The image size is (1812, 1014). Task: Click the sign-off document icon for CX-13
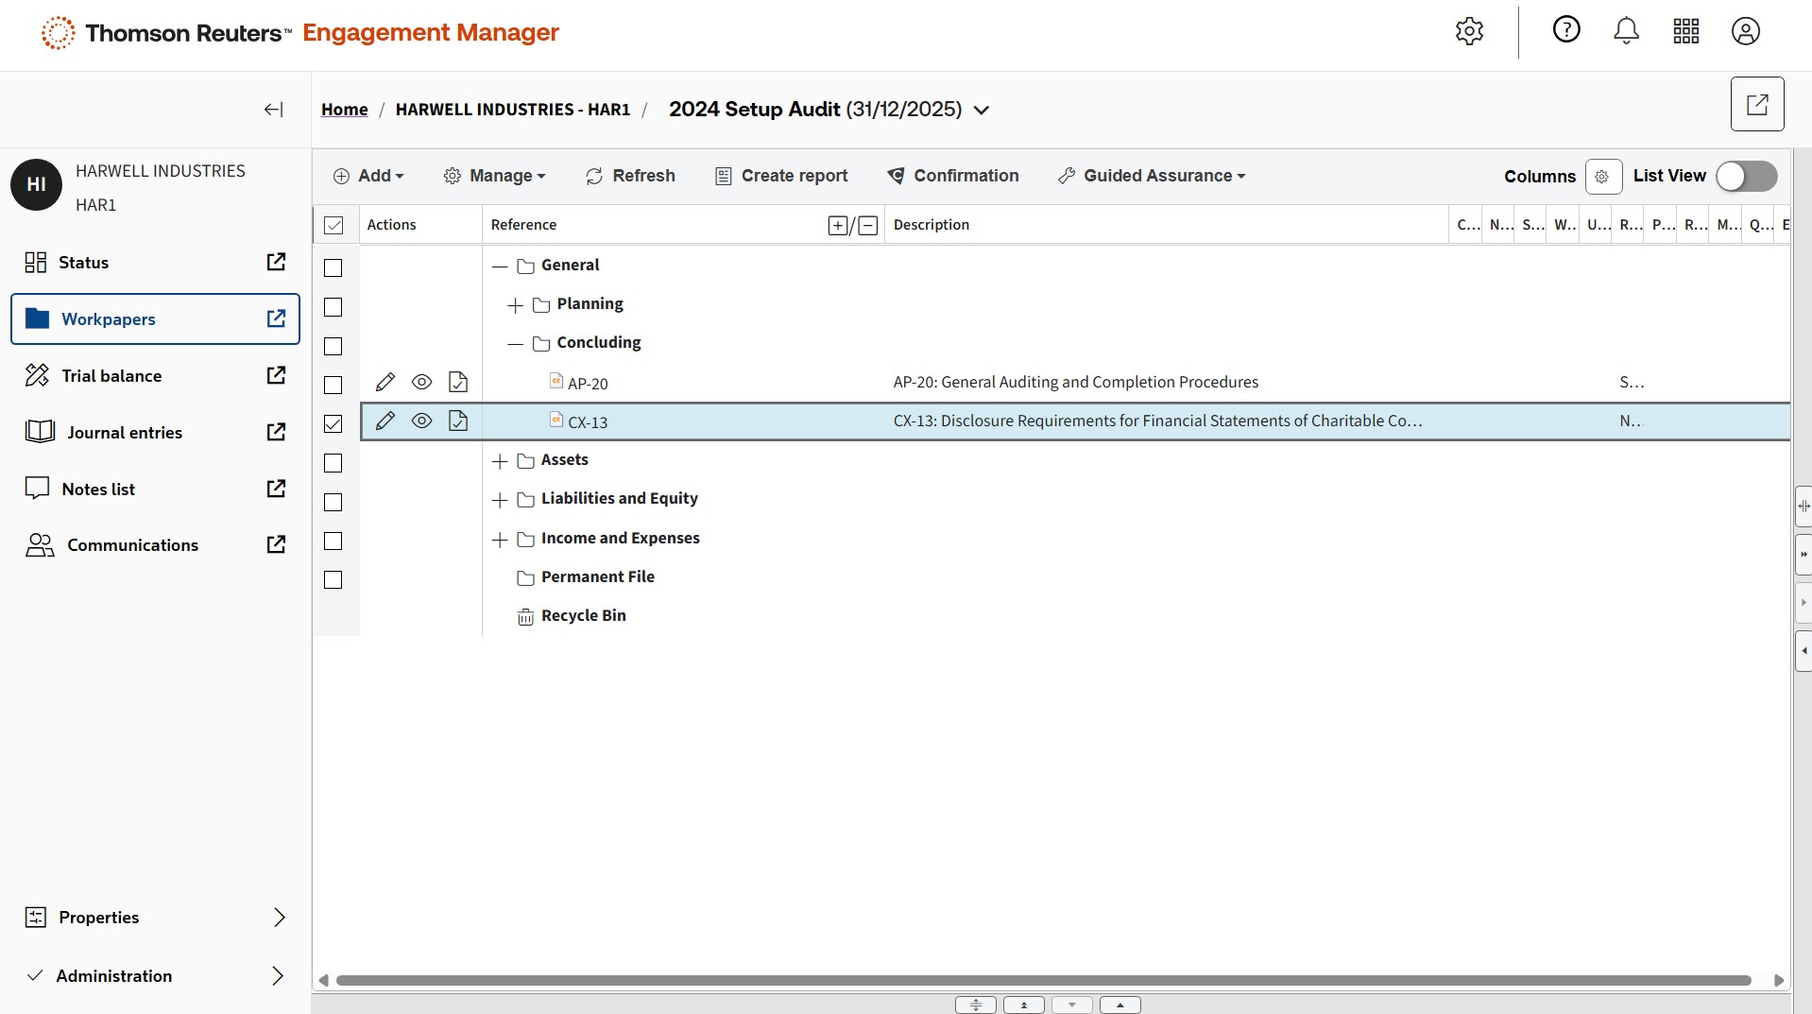click(x=458, y=421)
